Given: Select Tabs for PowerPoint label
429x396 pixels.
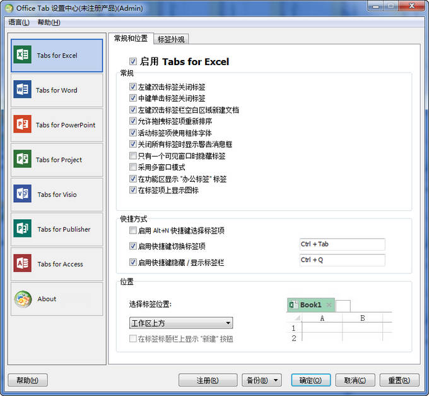Looking at the screenshot, I should coord(66,125).
